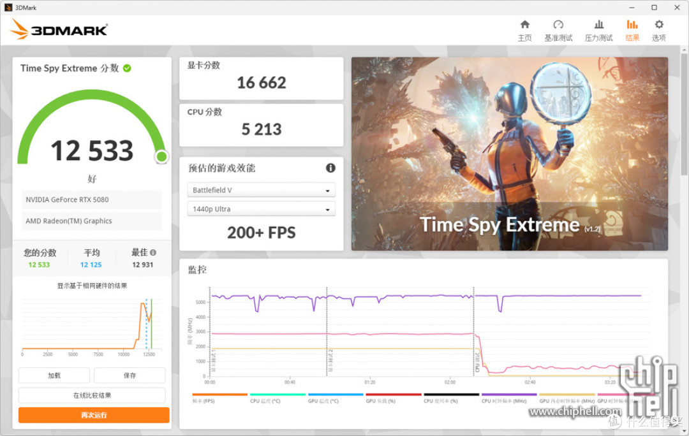Click the Time Spy Extreme banner image
This screenshot has height=436, width=689.
click(509, 154)
